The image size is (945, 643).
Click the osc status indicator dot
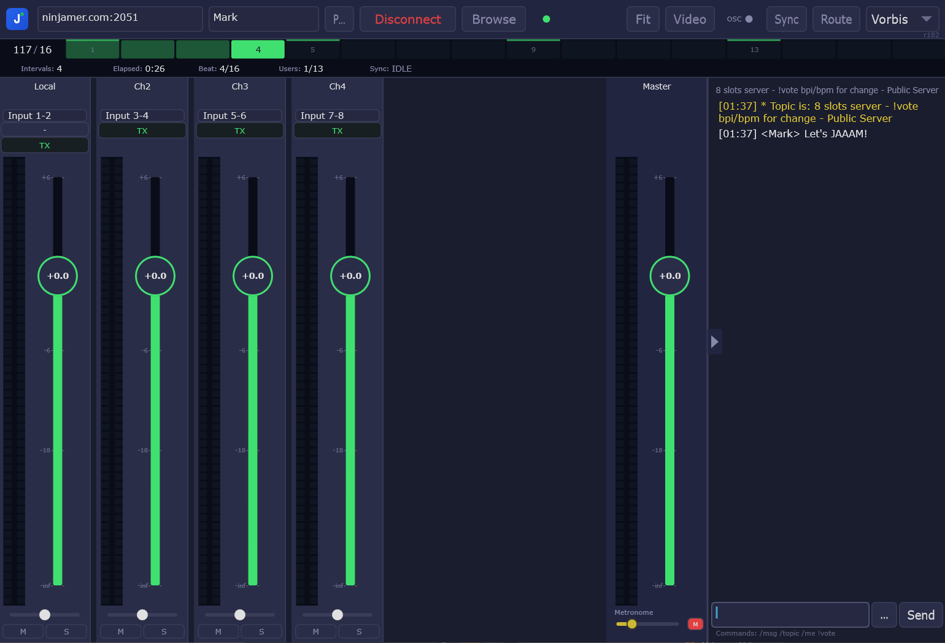[749, 19]
